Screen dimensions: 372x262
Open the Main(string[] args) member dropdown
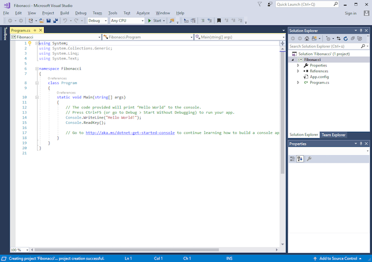click(x=240, y=37)
